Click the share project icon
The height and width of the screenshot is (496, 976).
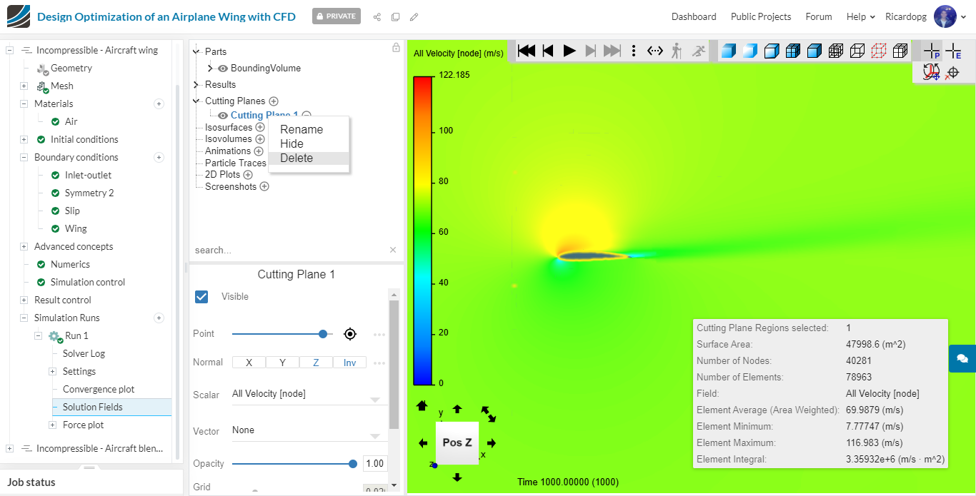tap(377, 16)
